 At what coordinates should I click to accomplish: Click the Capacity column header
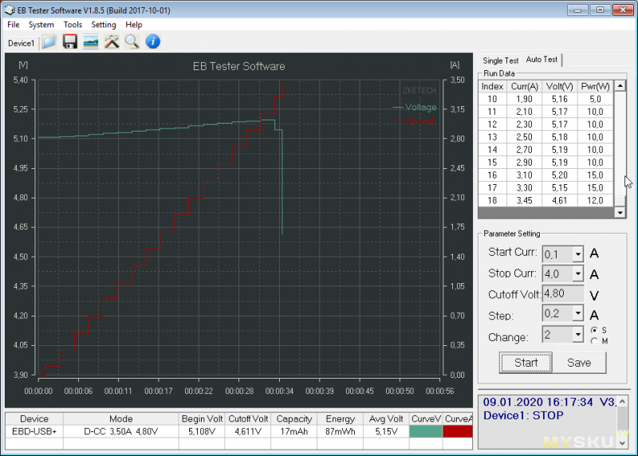click(x=294, y=419)
